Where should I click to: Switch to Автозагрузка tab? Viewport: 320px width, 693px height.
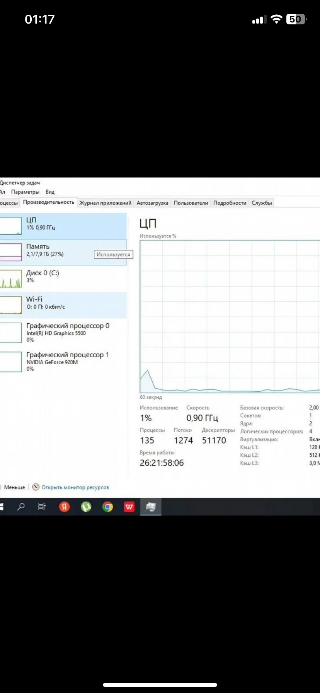pyautogui.click(x=152, y=203)
